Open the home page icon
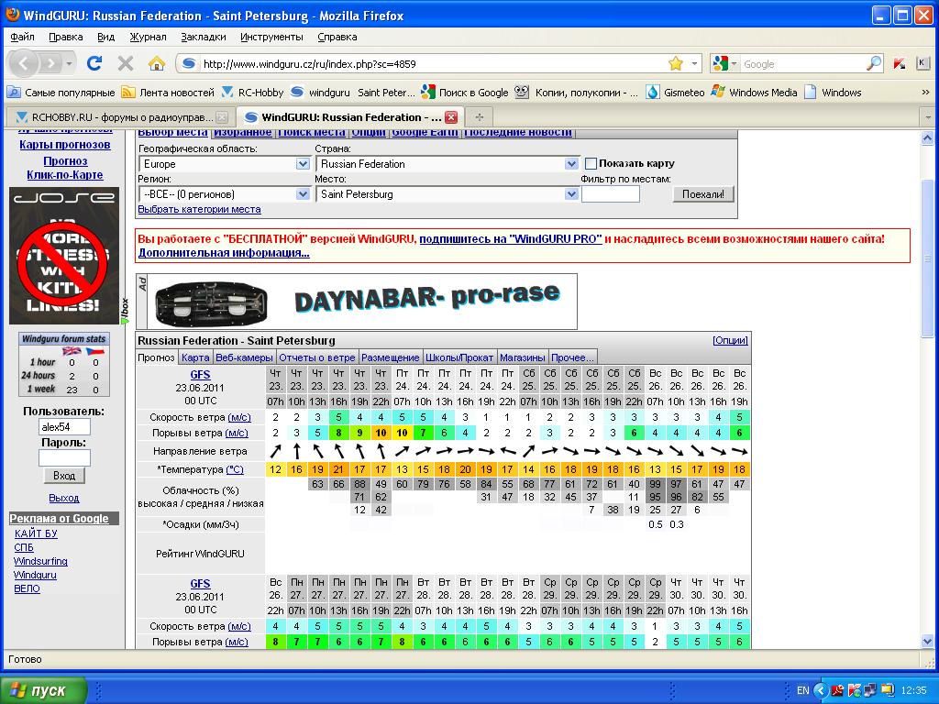 pos(157,63)
